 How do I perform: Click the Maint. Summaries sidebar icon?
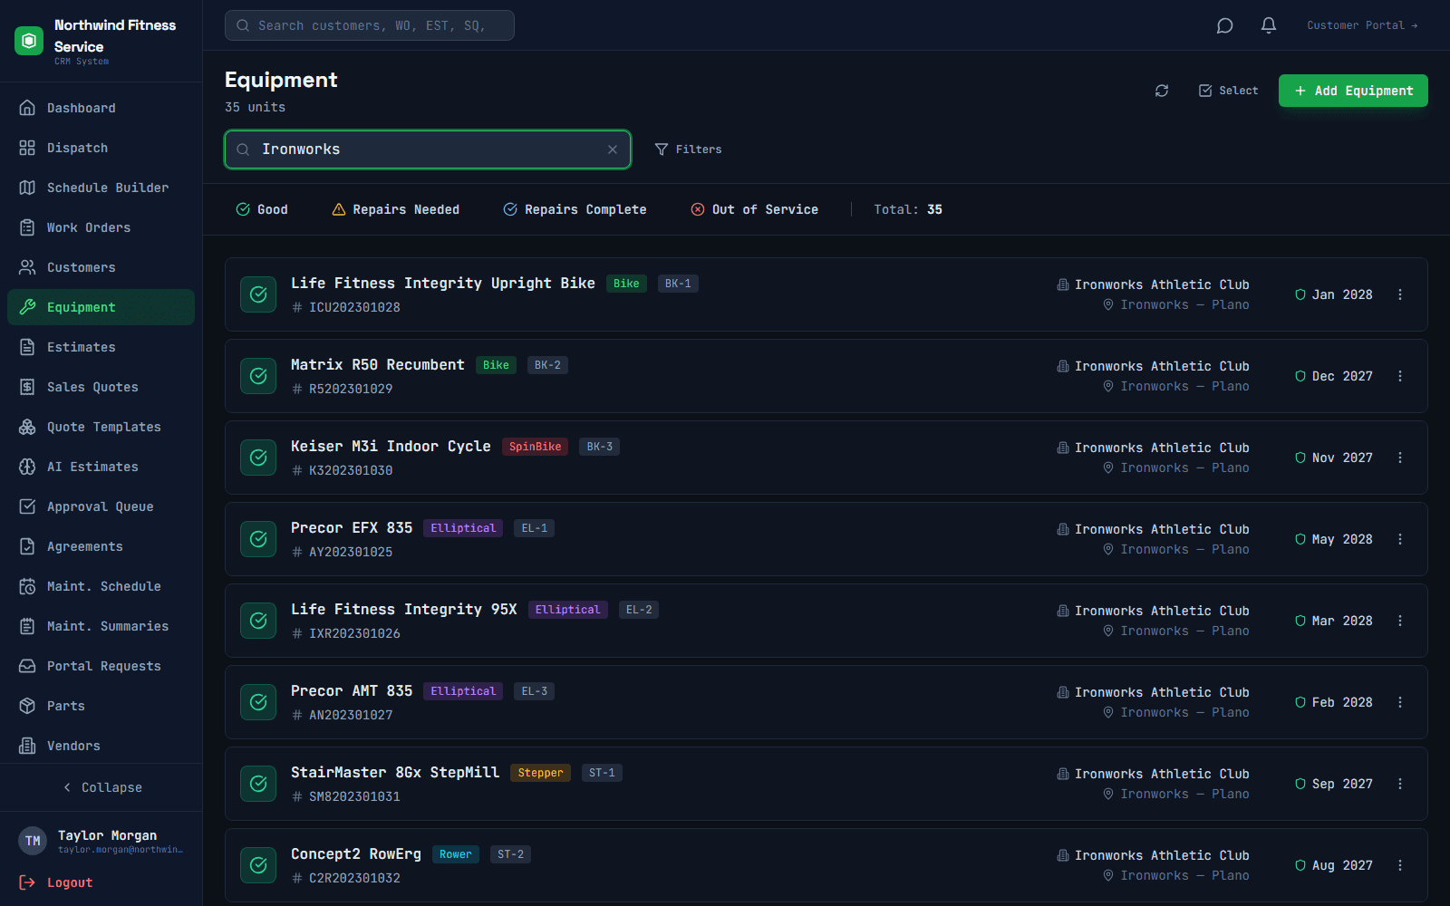27,626
